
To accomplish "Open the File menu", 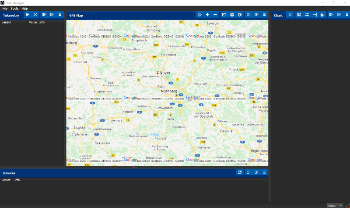I will (5, 8).
